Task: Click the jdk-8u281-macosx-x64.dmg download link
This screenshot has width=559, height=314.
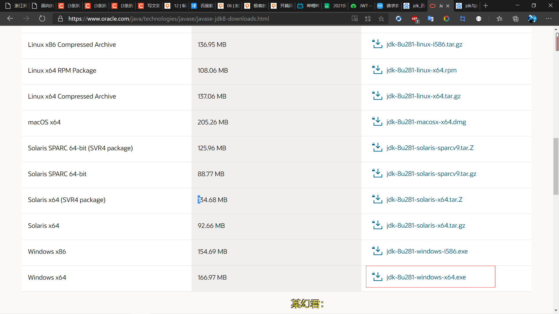Action: (x=426, y=122)
